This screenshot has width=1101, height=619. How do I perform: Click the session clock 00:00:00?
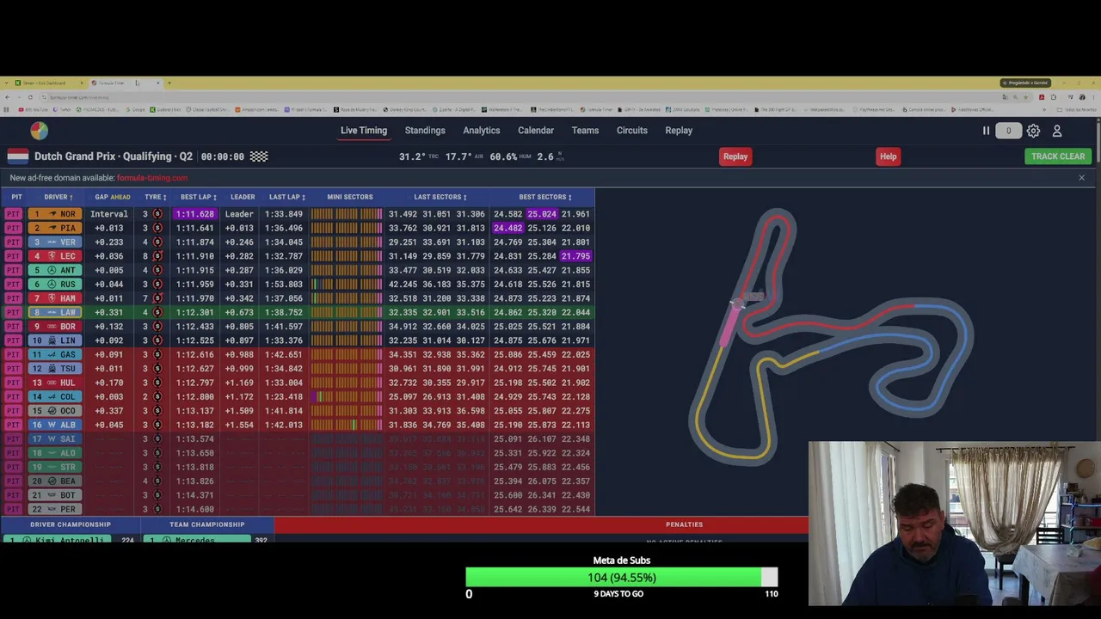click(x=223, y=156)
